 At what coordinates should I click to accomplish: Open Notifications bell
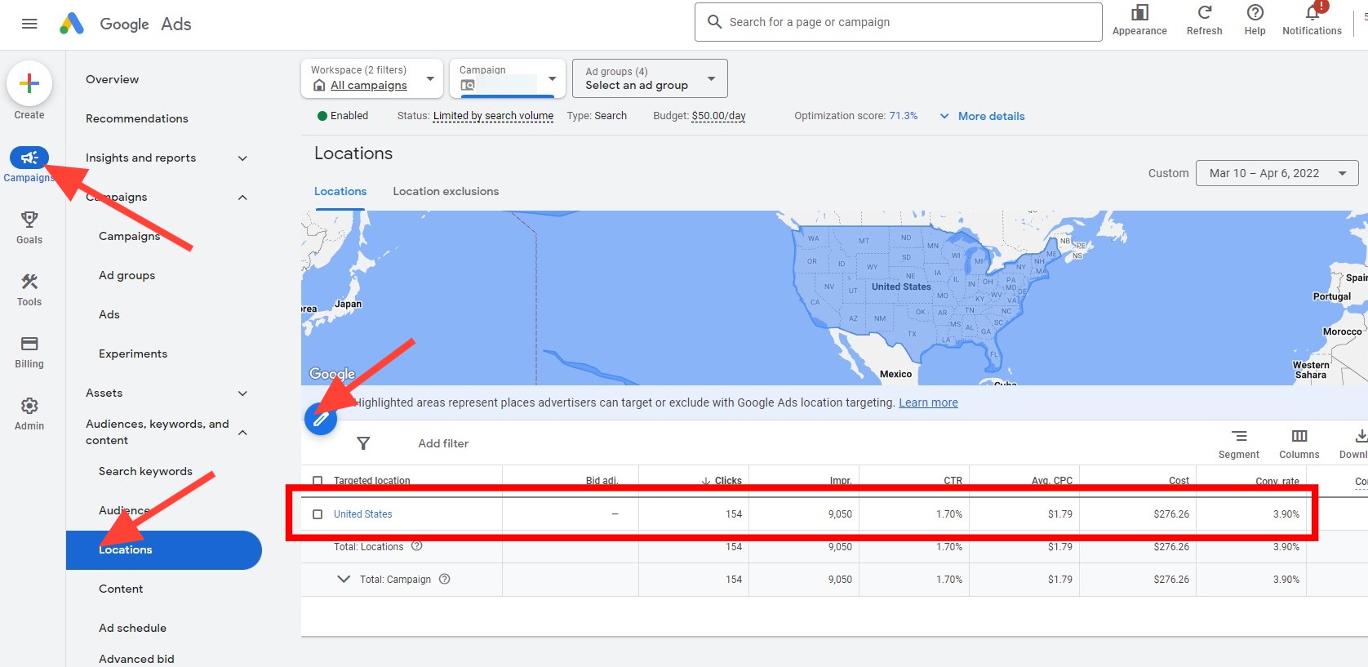pos(1312,12)
